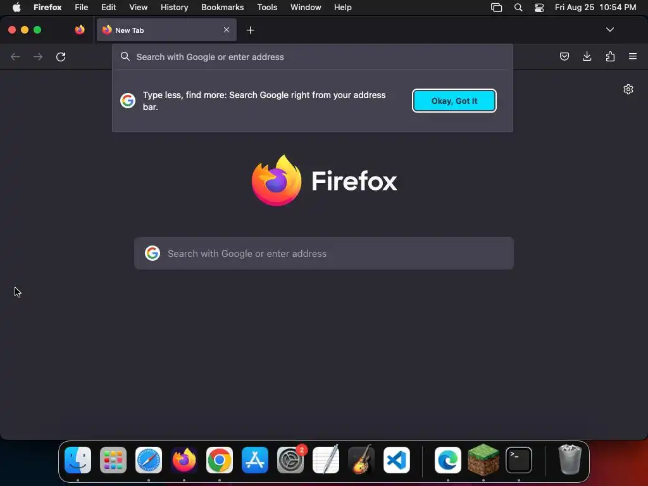Open the Apple menu
Viewport: 648px width, 486px height.
coord(16,8)
